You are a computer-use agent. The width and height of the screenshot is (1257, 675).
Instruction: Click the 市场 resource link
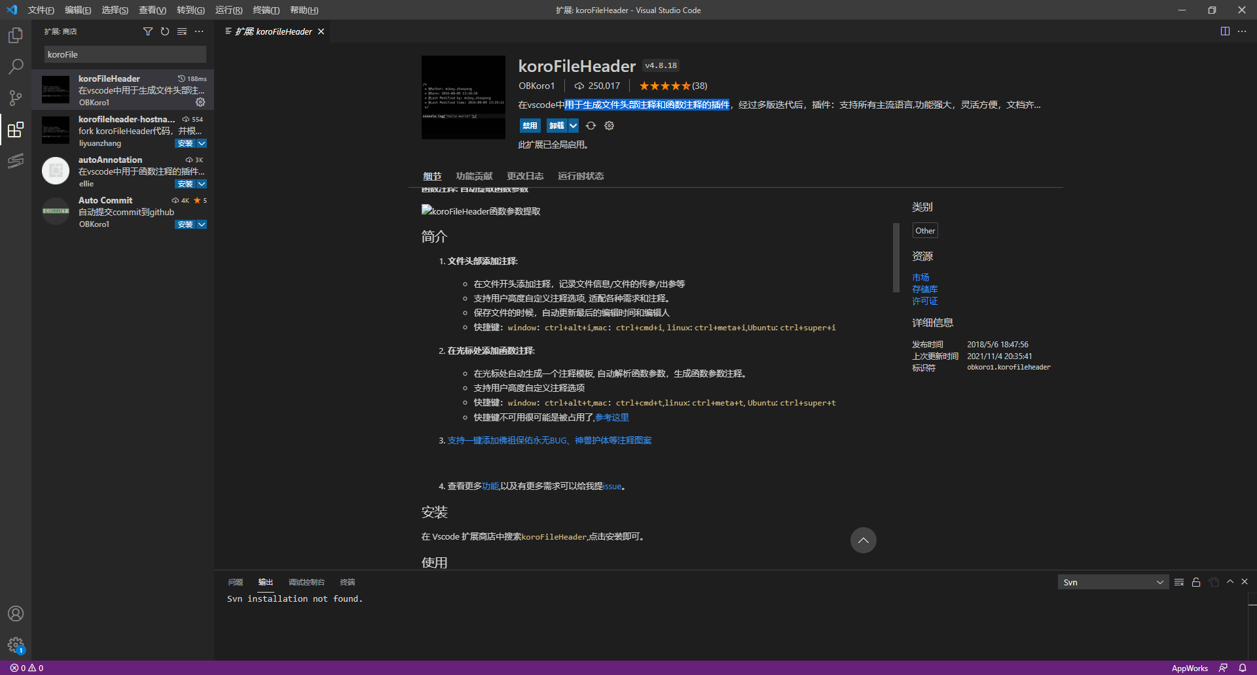(920, 277)
